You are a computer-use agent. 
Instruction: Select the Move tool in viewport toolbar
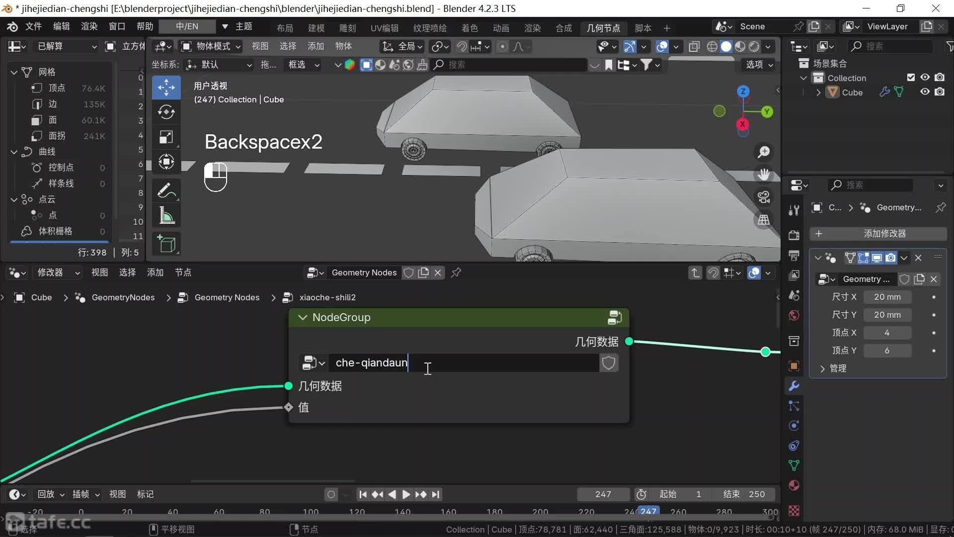tap(166, 88)
